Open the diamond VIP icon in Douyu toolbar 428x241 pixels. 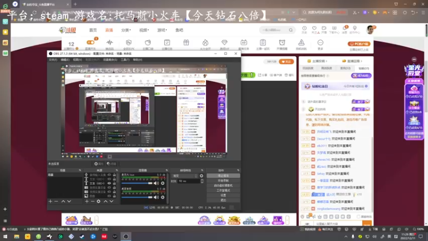[x=224, y=43]
